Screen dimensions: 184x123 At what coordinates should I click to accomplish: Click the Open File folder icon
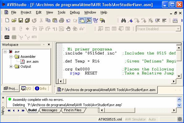[x=14, y=20]
